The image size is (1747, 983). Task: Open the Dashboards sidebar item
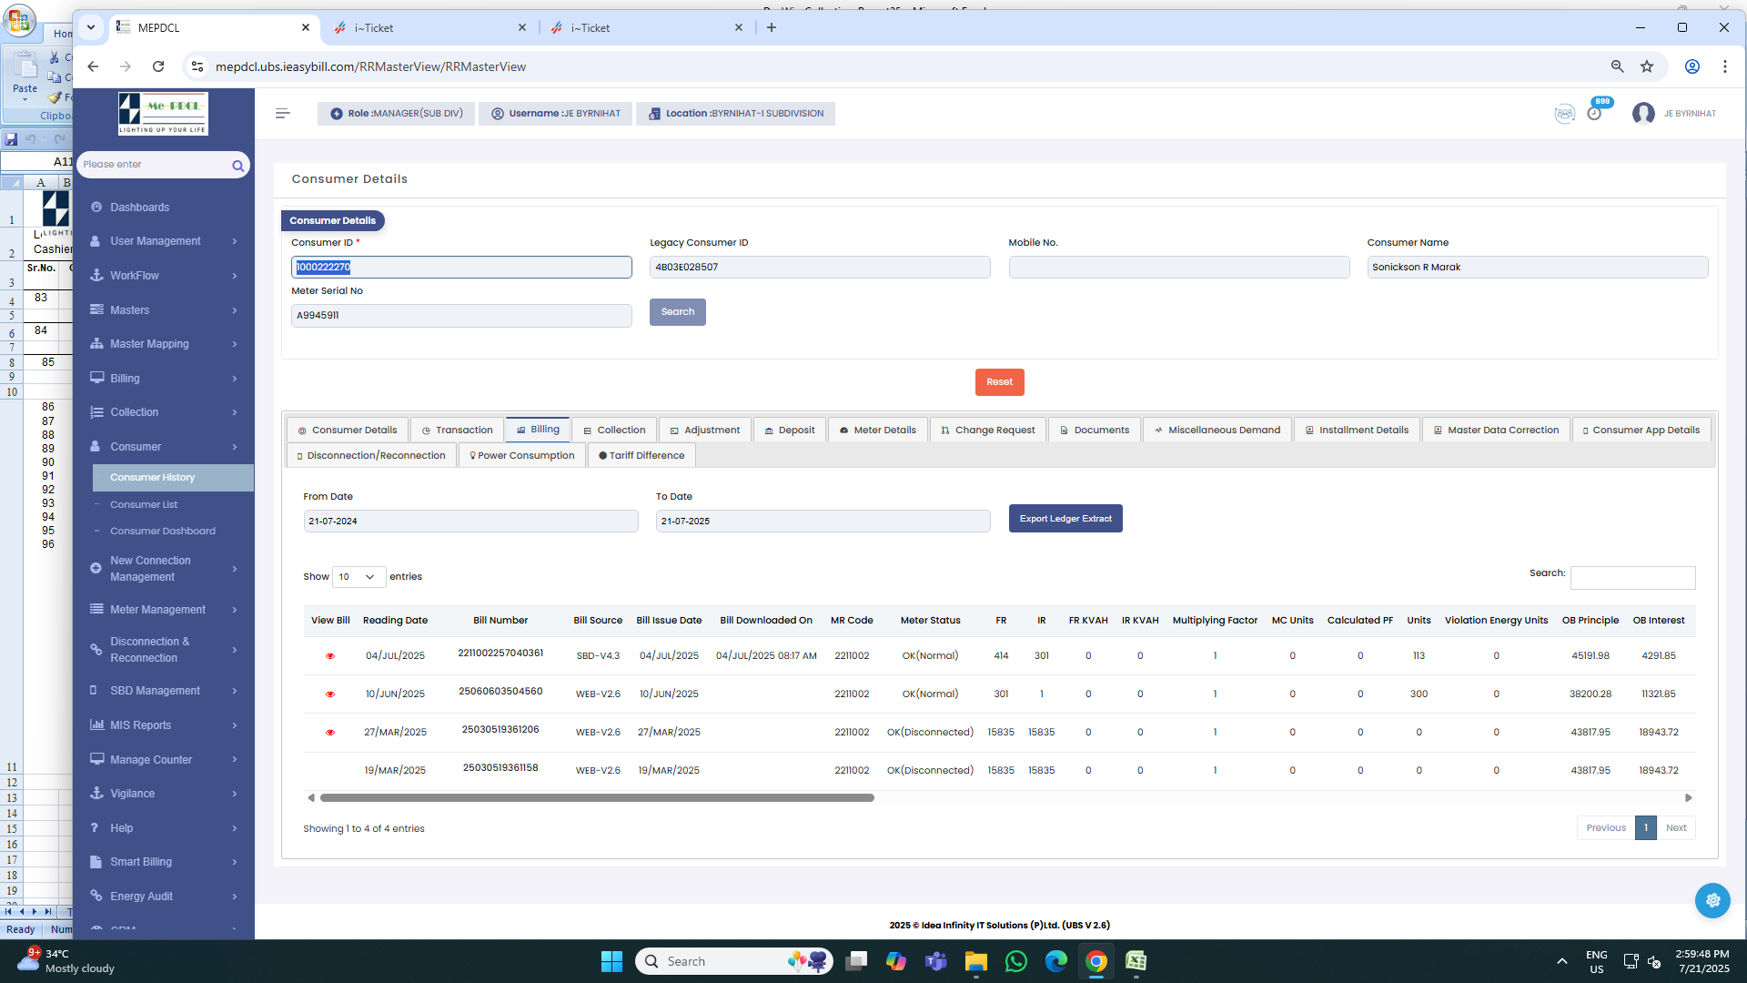point(139,208)
